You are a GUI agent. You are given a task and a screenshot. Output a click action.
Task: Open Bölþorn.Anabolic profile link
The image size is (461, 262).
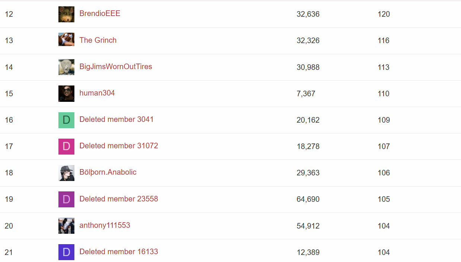108,172
